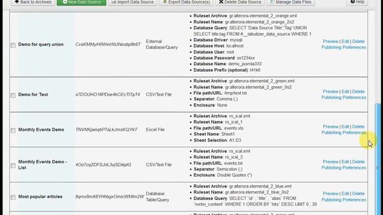This screenshot has height=215, width=383.
Task: Tick the Most popular articles checkbox
Action: click(x=13, y=197)
